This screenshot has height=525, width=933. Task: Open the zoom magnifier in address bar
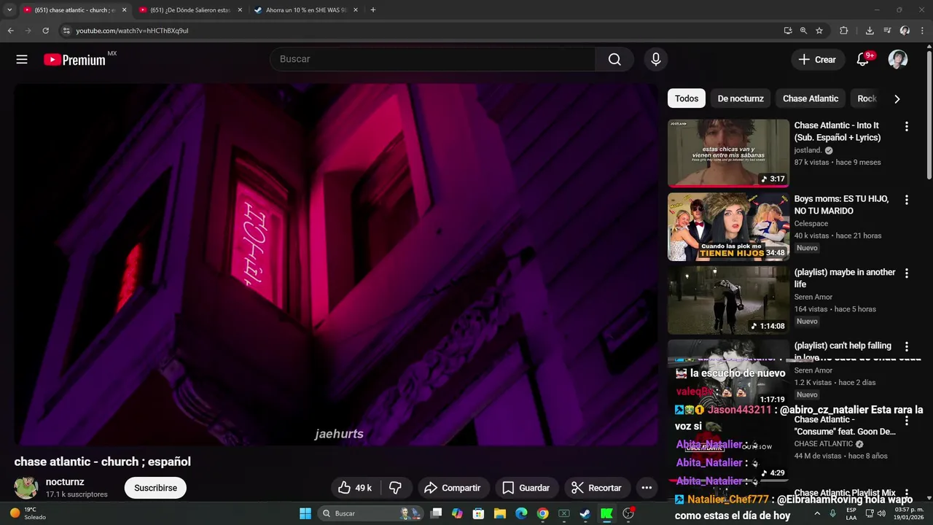(x=803, y=31)
